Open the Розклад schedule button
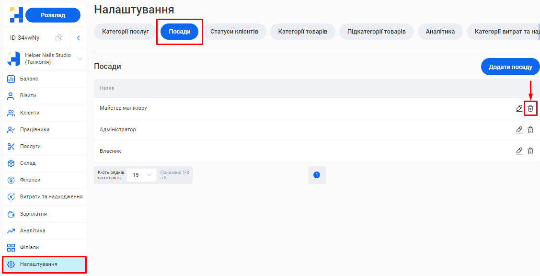The height and width of the screenshot is (276, 540). (53, 15)
